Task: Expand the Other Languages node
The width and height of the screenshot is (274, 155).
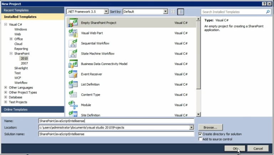Action: 6,87
